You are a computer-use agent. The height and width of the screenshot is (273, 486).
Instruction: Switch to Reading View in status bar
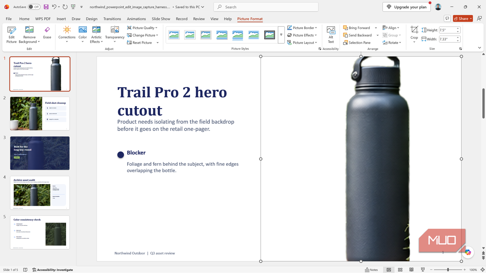point(411,270)
